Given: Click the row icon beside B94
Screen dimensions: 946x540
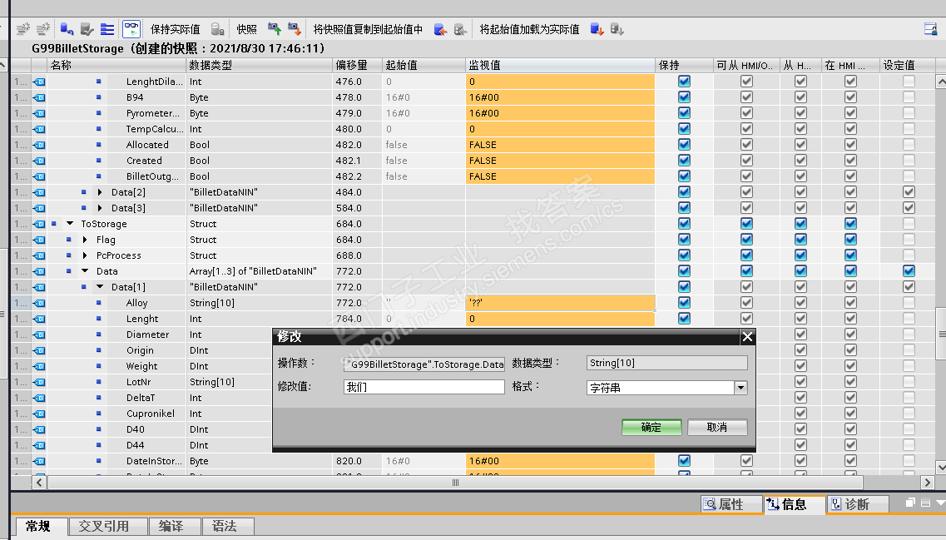Looking at the screenshot, I should 39,97.
